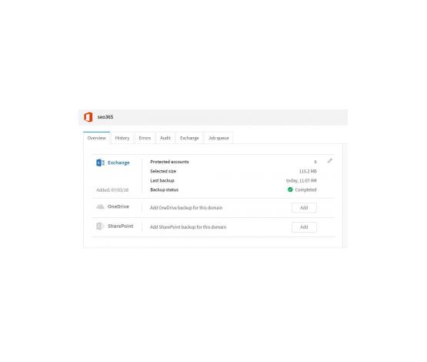Click the SharePoint label
This screenshot has width=427, height=362.
(120, 226)
